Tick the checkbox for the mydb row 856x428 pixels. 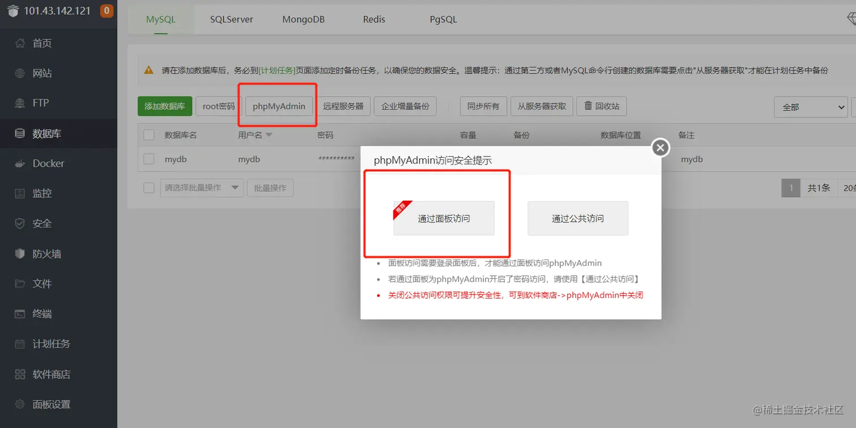pos(149,159)
